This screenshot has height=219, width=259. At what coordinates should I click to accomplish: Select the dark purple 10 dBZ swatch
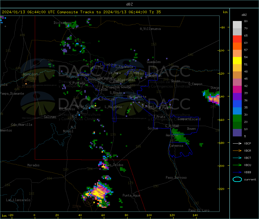[237, 133]
